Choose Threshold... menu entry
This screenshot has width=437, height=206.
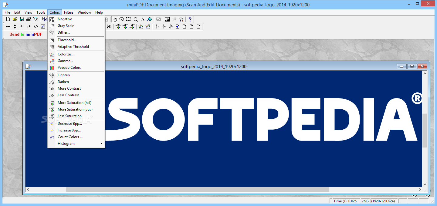[x=76, y=40]
